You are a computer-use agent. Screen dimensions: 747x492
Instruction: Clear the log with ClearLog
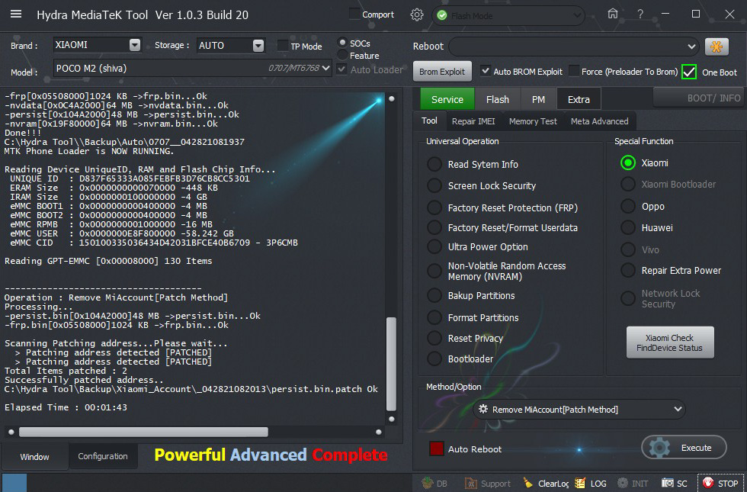(x=547, y=483)
